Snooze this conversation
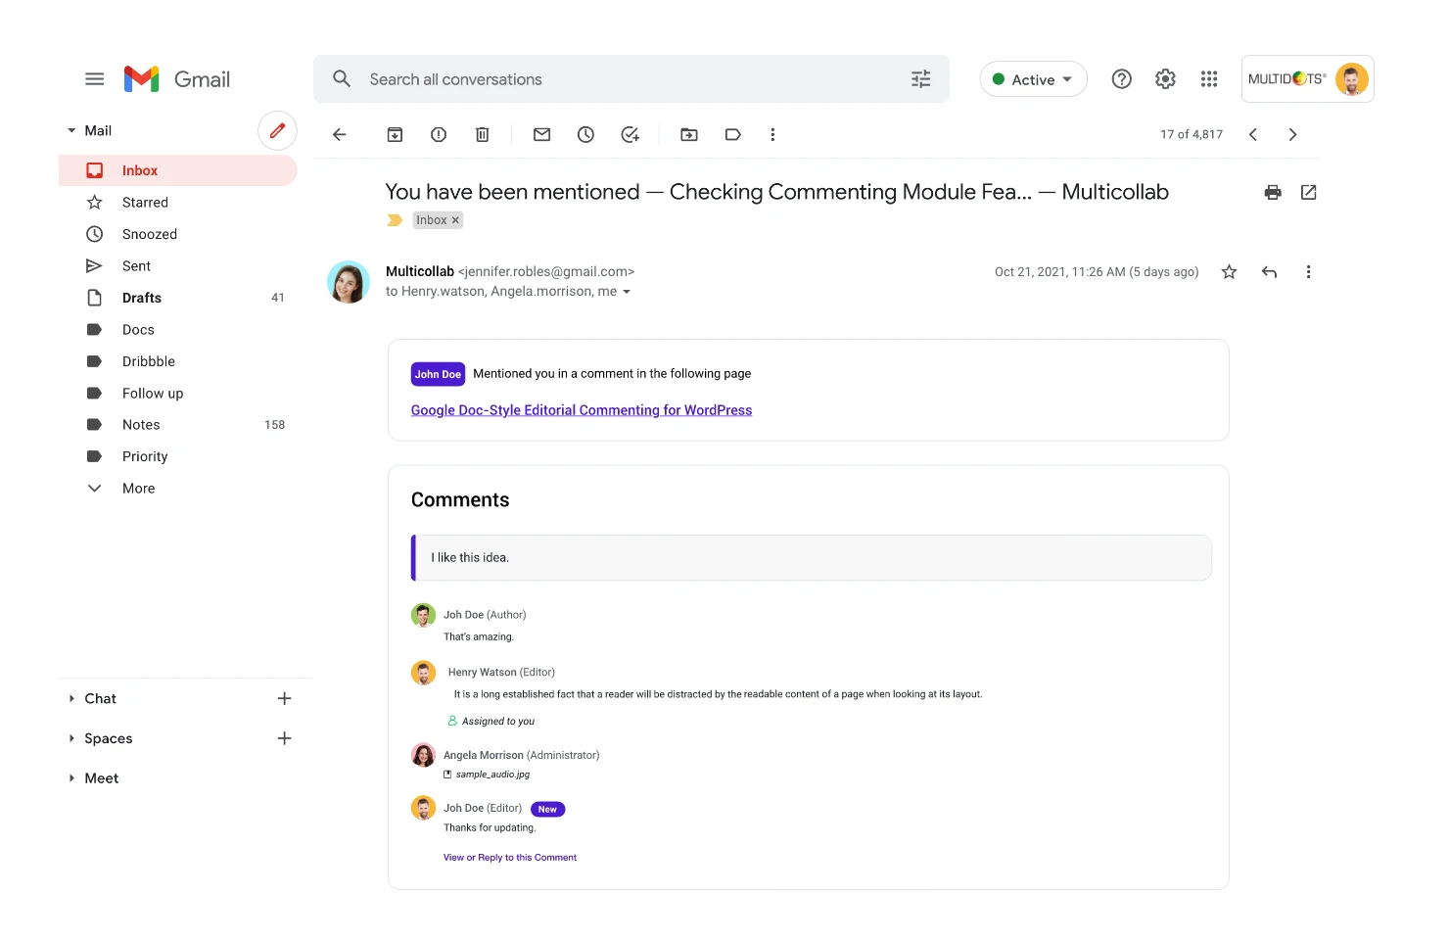 coord(585,135)
